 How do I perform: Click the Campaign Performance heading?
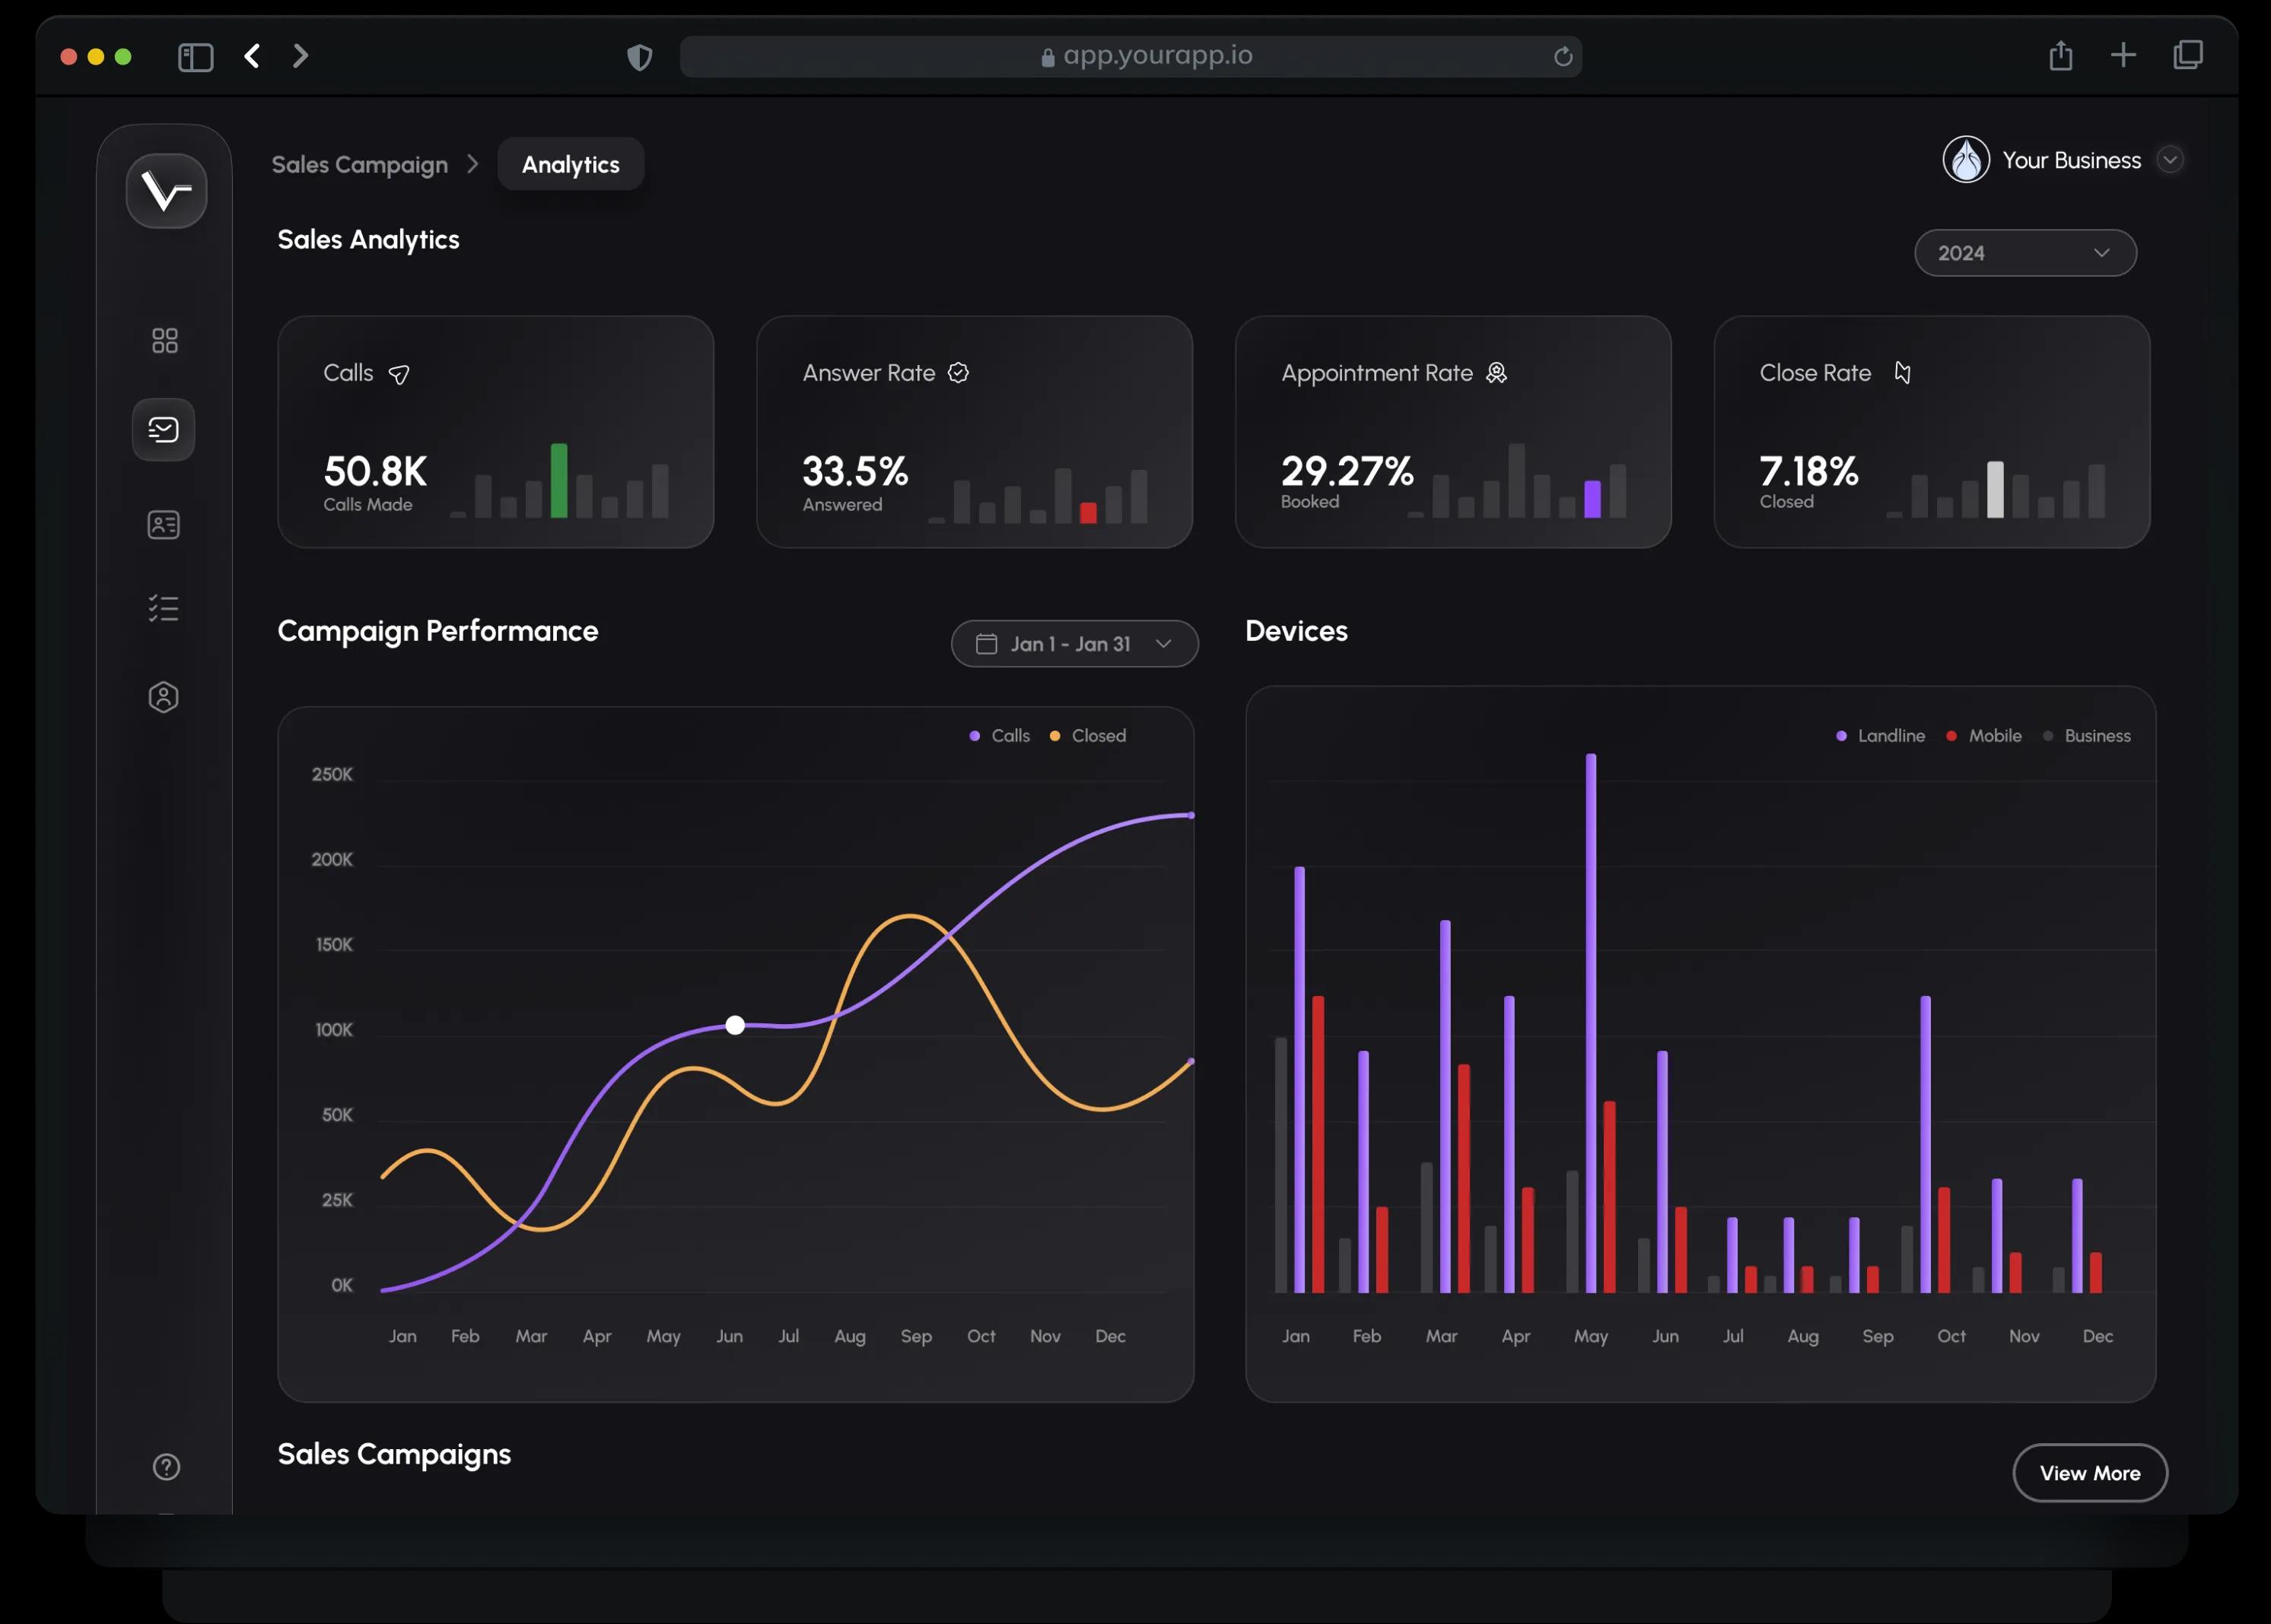point(438,632)
